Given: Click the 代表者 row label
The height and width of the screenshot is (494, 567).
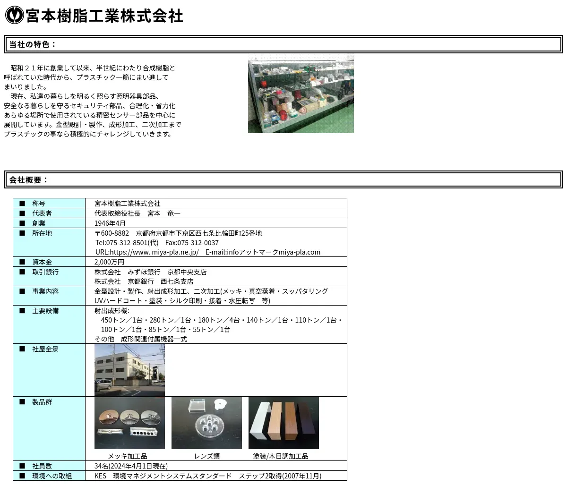Looking at the screenshot, I should tap(42, 213).
